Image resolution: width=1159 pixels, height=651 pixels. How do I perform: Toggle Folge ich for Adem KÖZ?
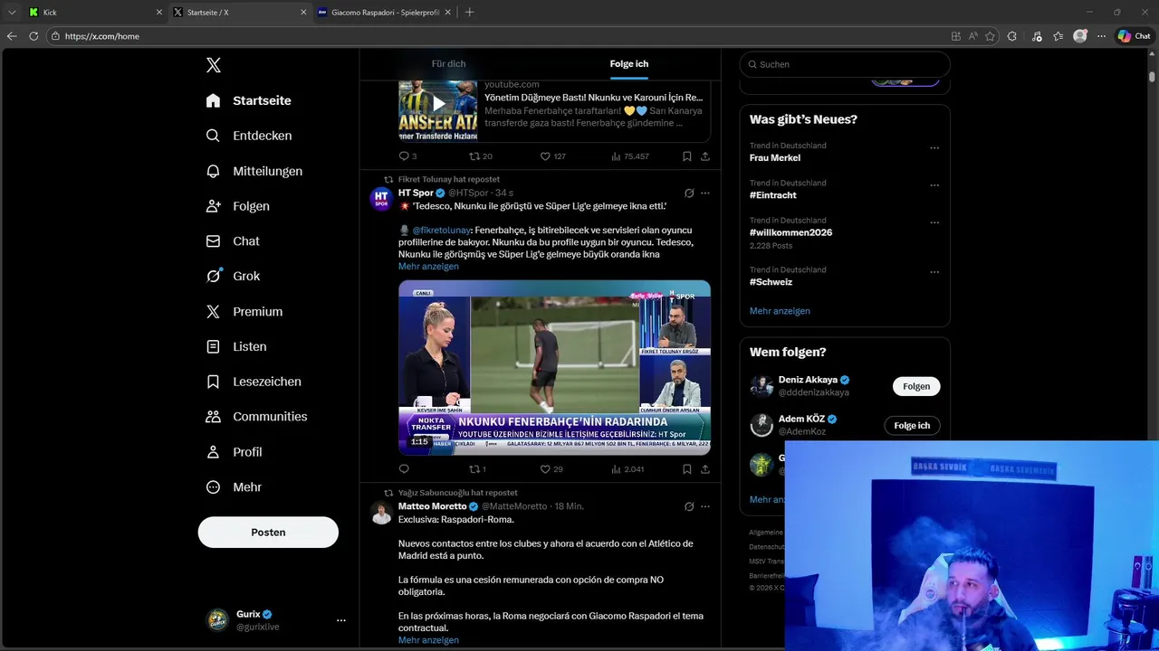click(x=912, y=425)
